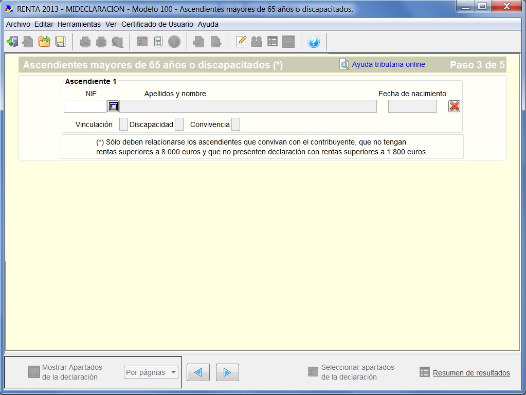526x395 pixels.
Task: Click the icon beside Seleccionar apartados
Action: [313, 372]
